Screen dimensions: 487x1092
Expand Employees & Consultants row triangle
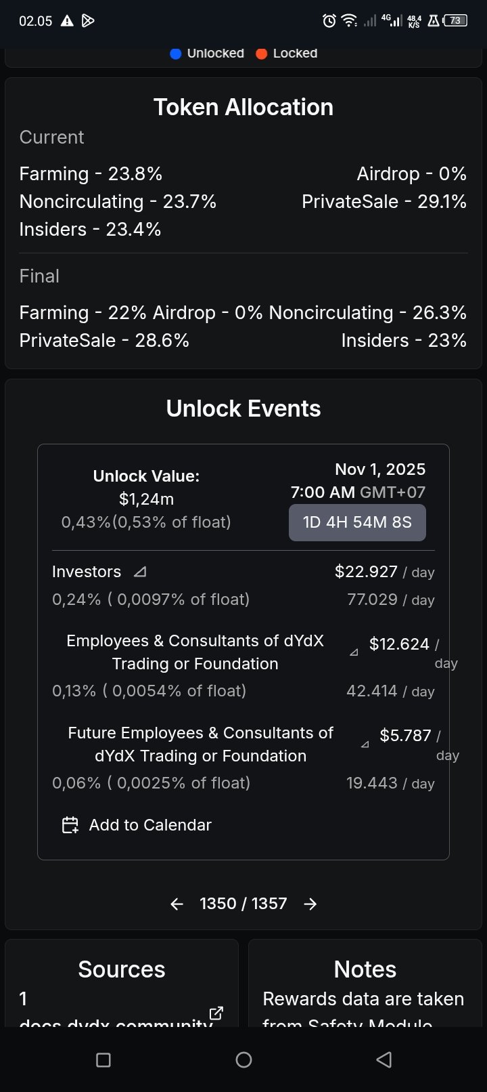click(x=354, y=652)
